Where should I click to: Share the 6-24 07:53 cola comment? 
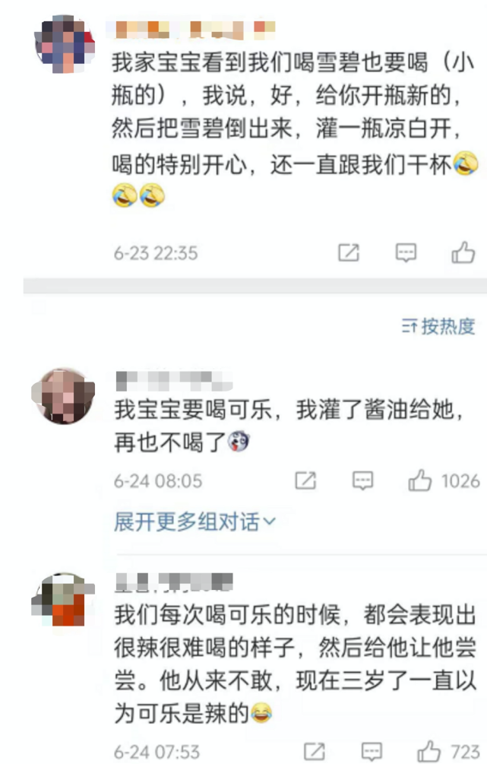coord(315,751)
